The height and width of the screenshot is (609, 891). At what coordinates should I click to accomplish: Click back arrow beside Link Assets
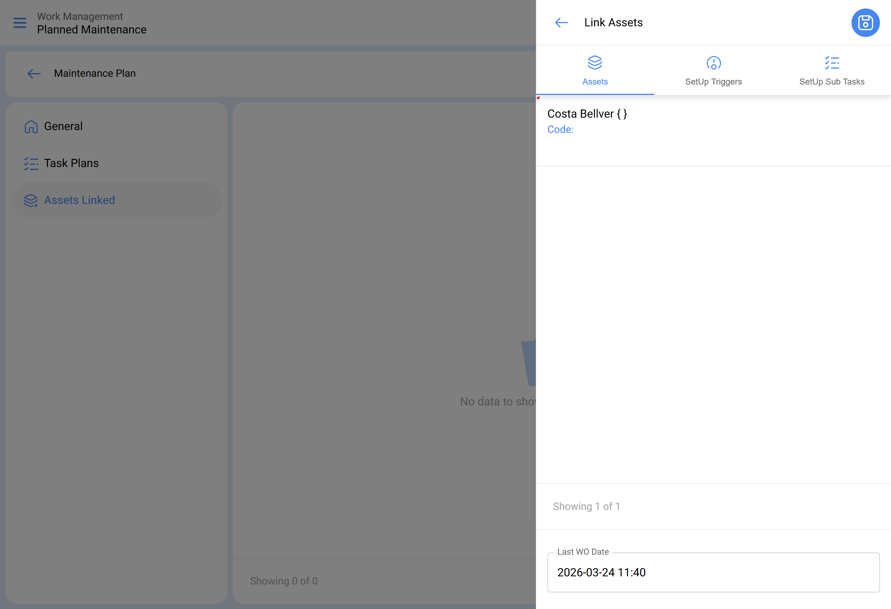(x=561, y=23)
